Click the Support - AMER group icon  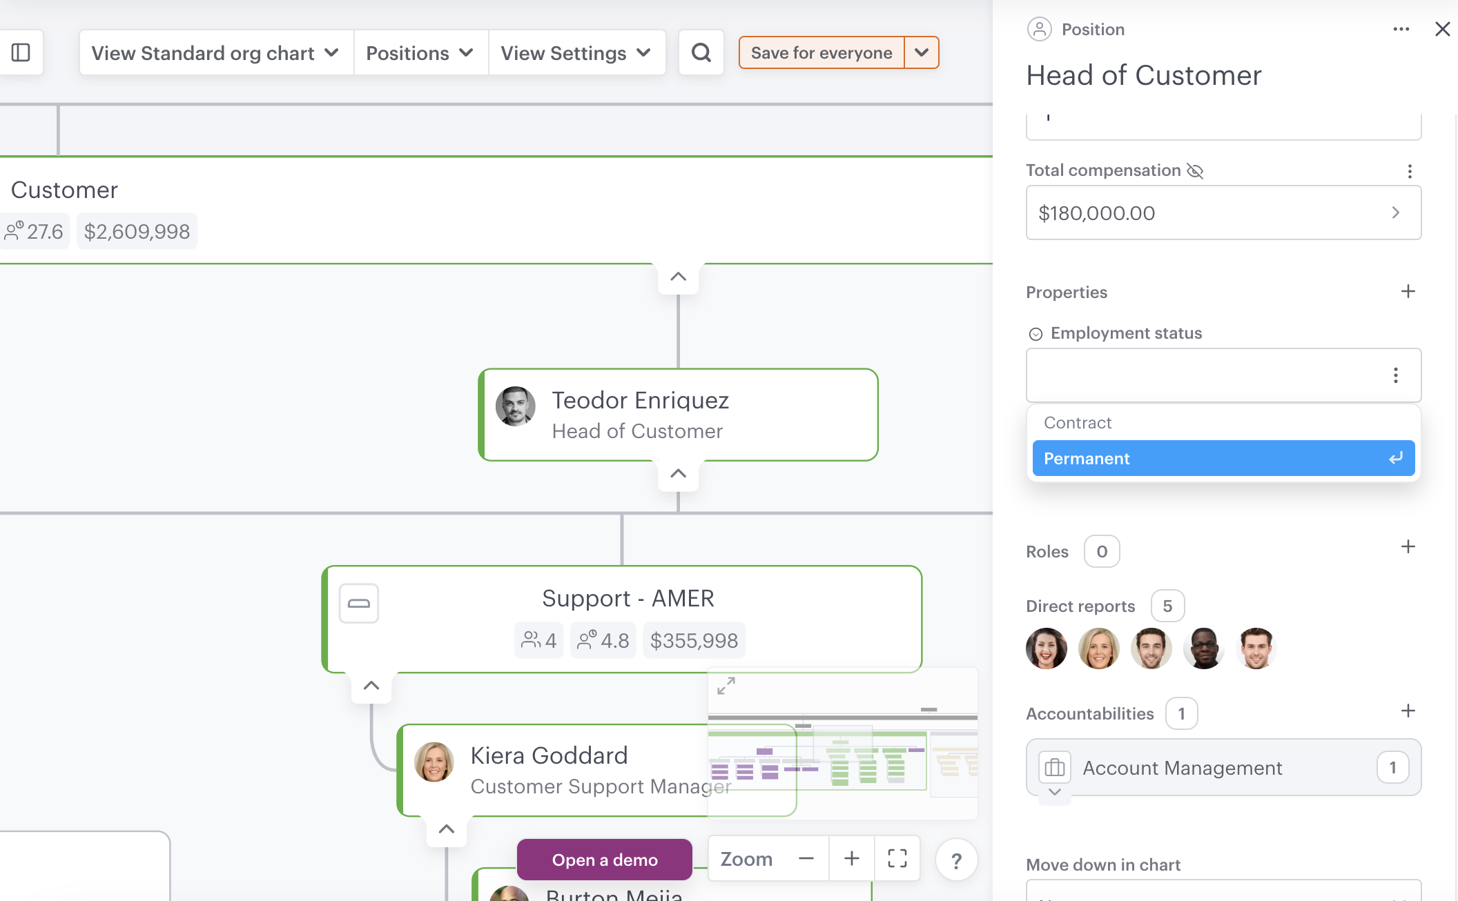(359, 604)
